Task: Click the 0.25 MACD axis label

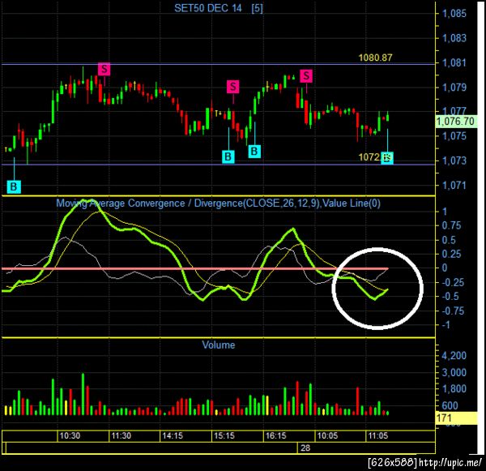Action: tap(452, 254)
